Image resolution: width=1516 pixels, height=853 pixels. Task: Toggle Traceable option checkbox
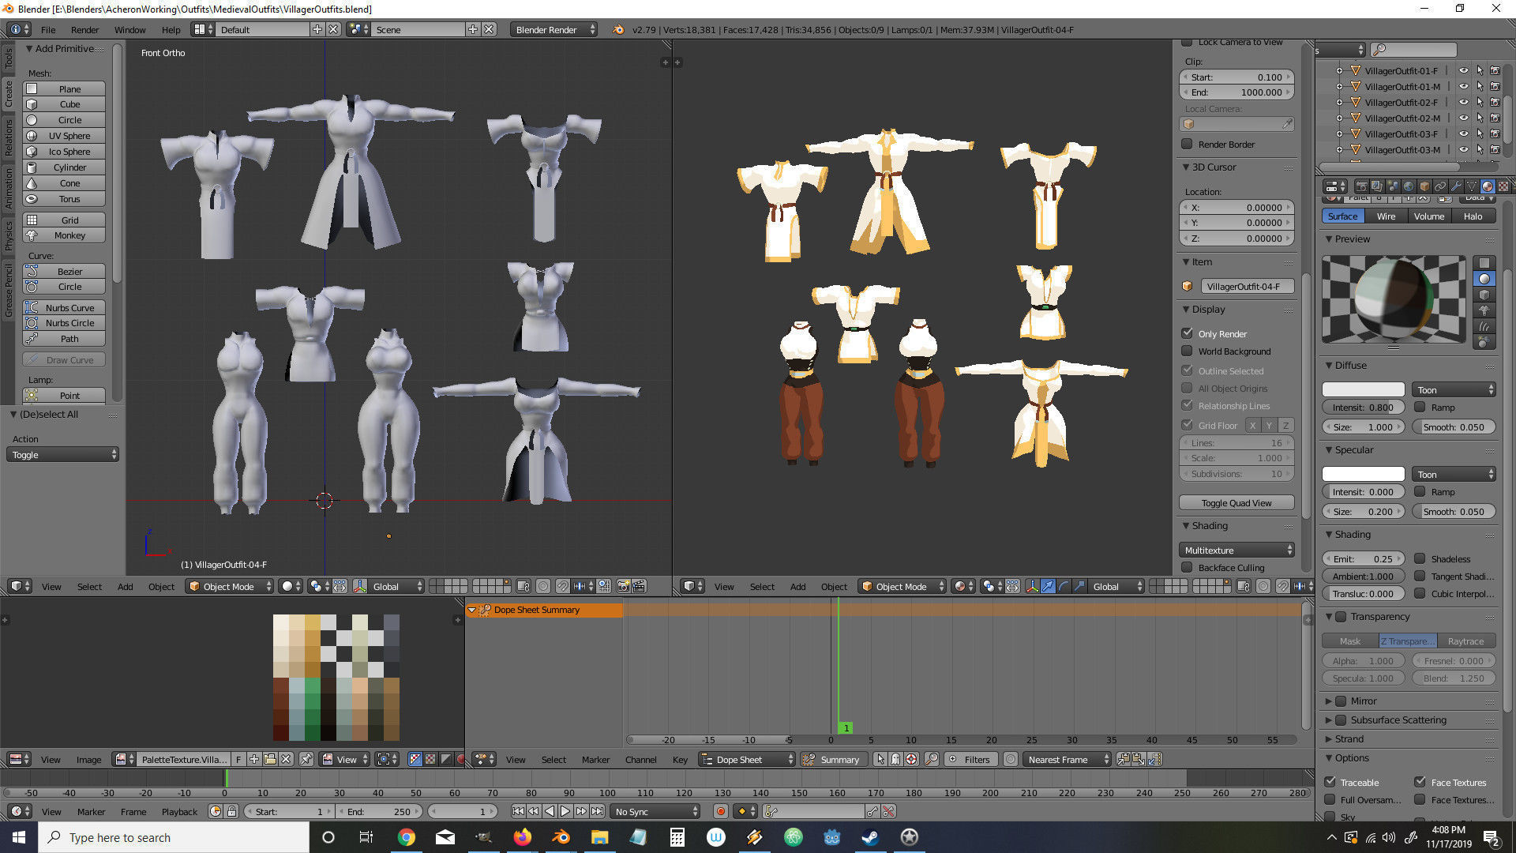pyautogui.click(x=1330, y=782)
